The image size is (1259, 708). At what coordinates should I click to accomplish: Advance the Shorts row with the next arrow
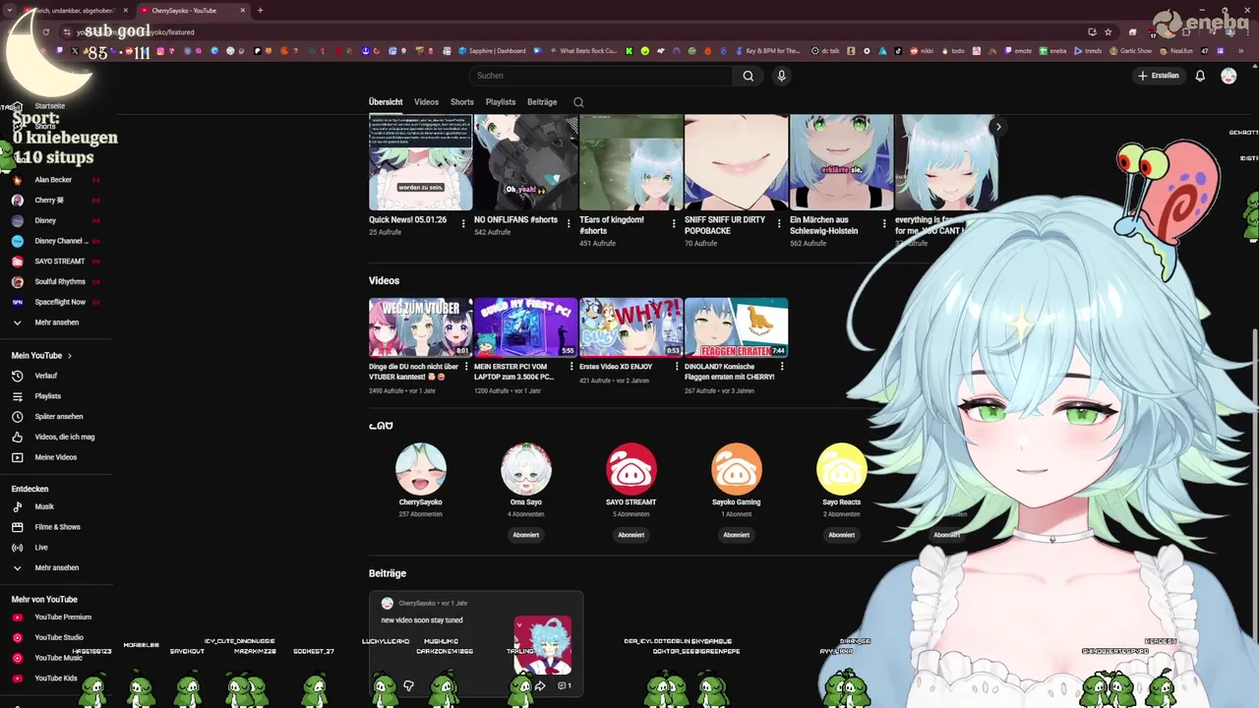pos(998,127)
